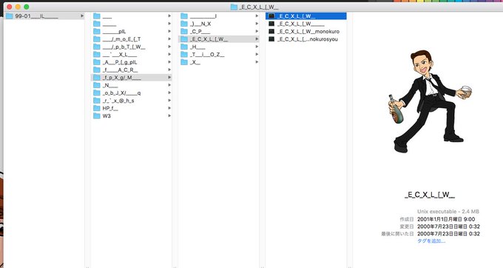Viewport: 503px width, 268px height.
Task: Click the folder icon of __________I
Action: (184, 16)
